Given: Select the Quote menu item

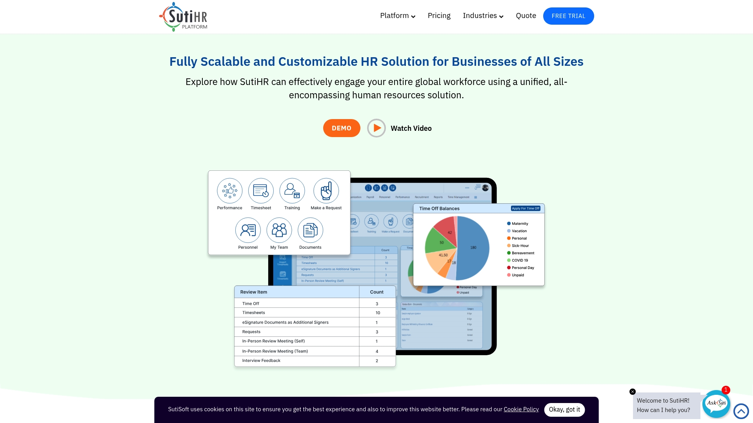Looking at the screenshot, I should (x=526, y=16).
